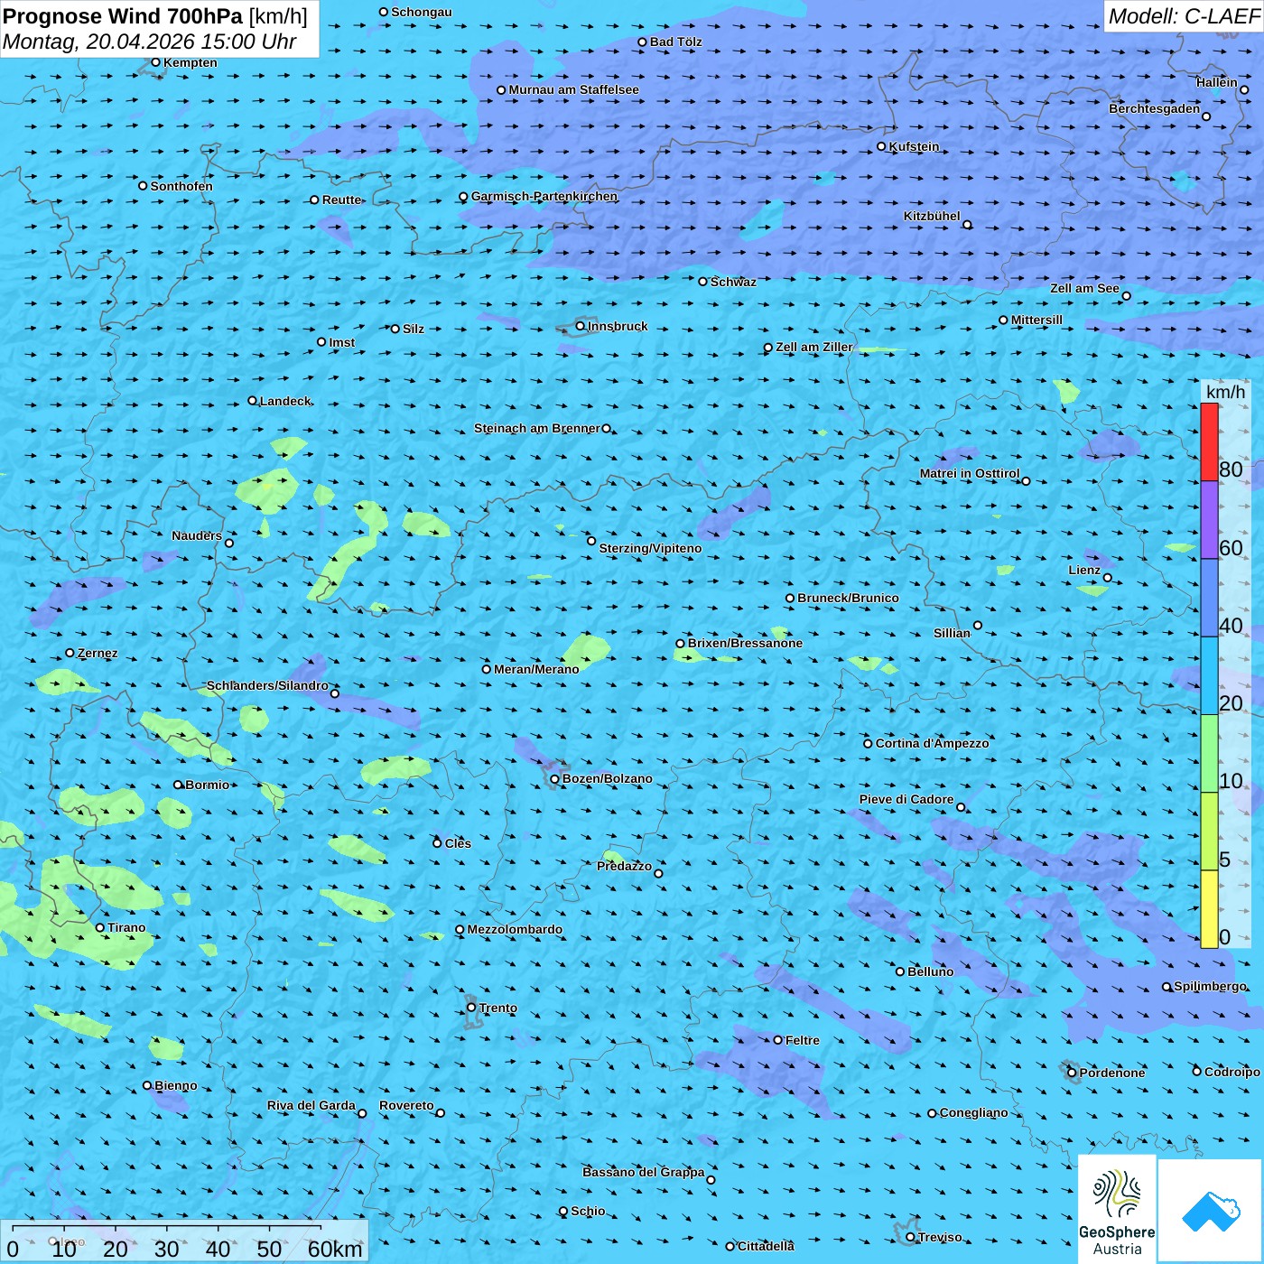Click the Landeck city label
Viewport: 1264px width, 1264px height.
[285, 401]
